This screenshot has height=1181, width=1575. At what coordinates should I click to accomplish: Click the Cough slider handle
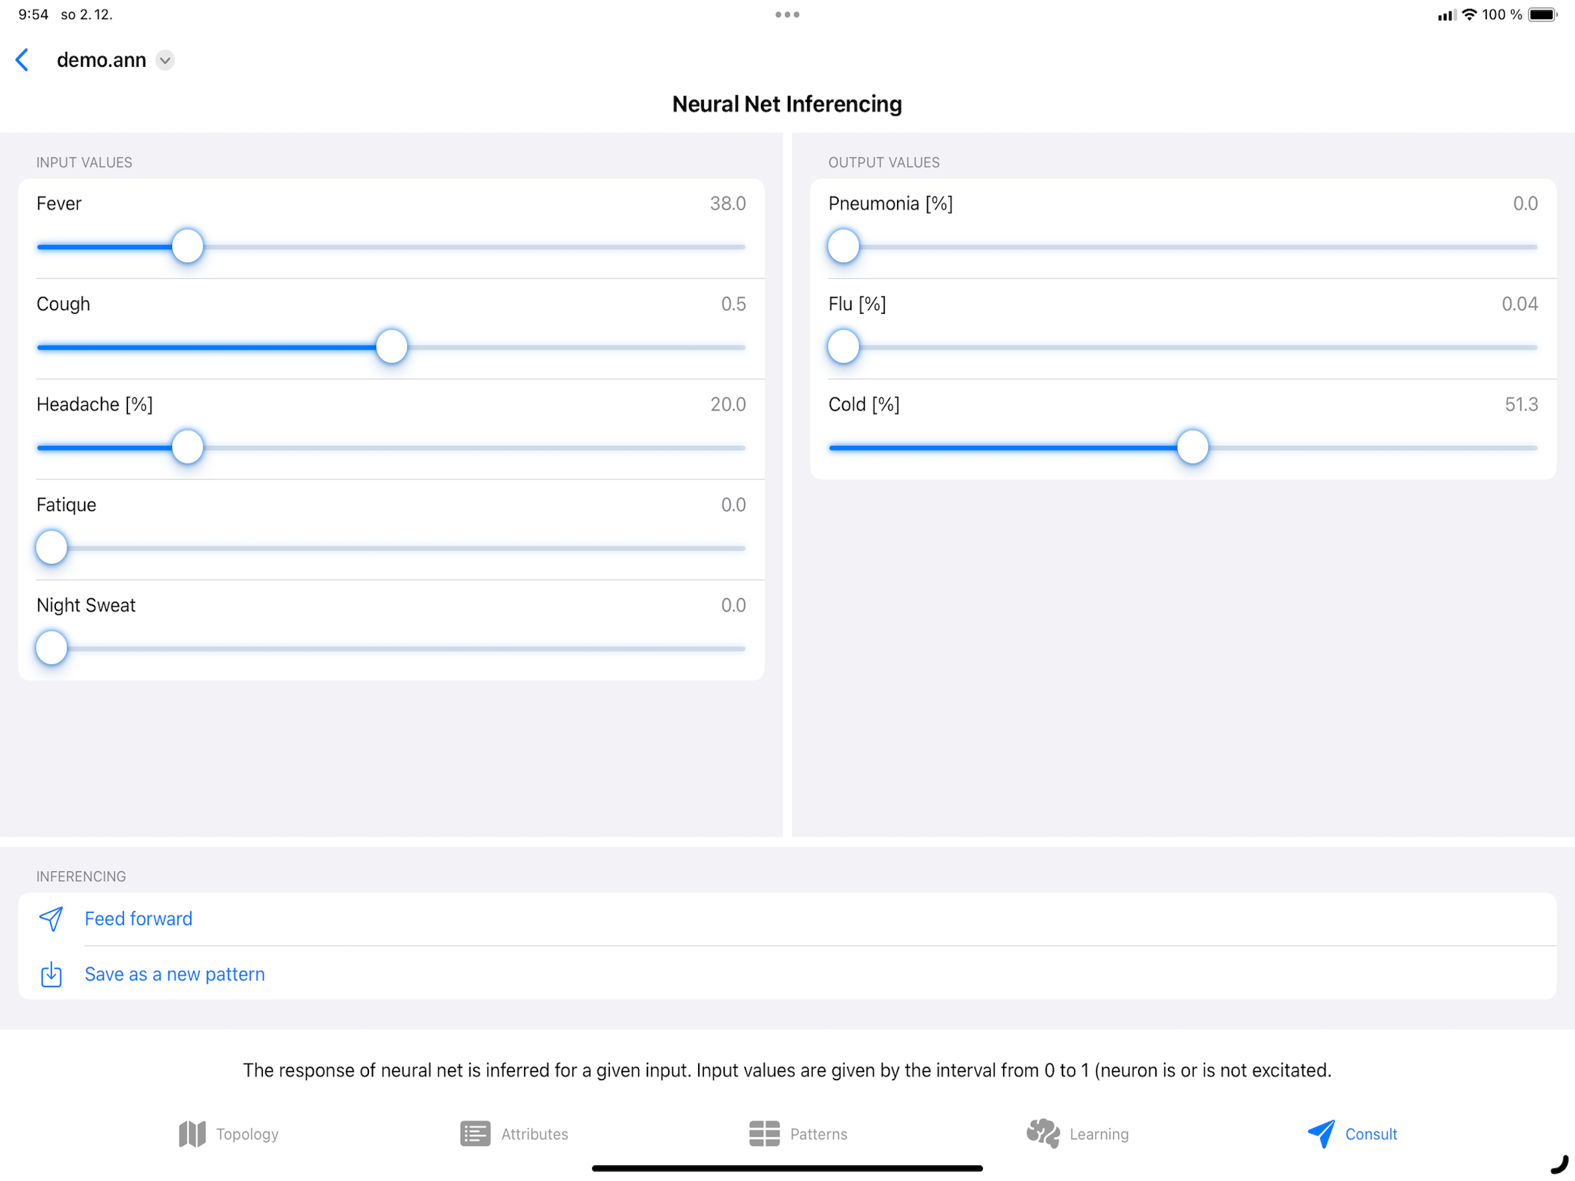[391, 347]
